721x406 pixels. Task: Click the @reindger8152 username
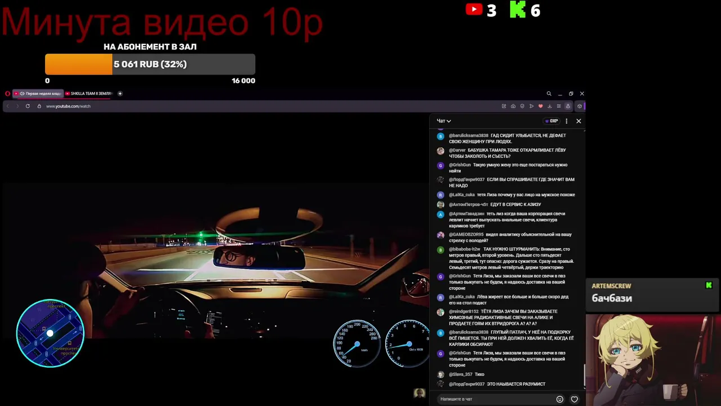coord(464,312)
